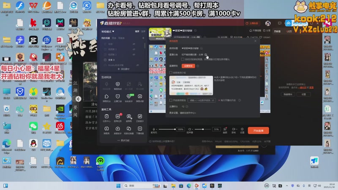Mute the speaker icon
338x190 pixels.
[x=189, y=129]
